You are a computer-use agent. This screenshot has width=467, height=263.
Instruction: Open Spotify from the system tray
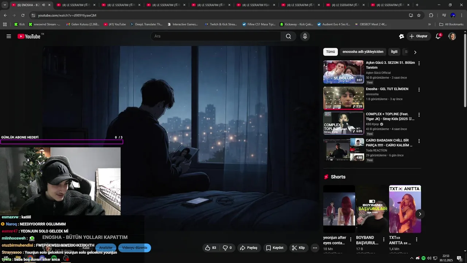tap(423, 258)
